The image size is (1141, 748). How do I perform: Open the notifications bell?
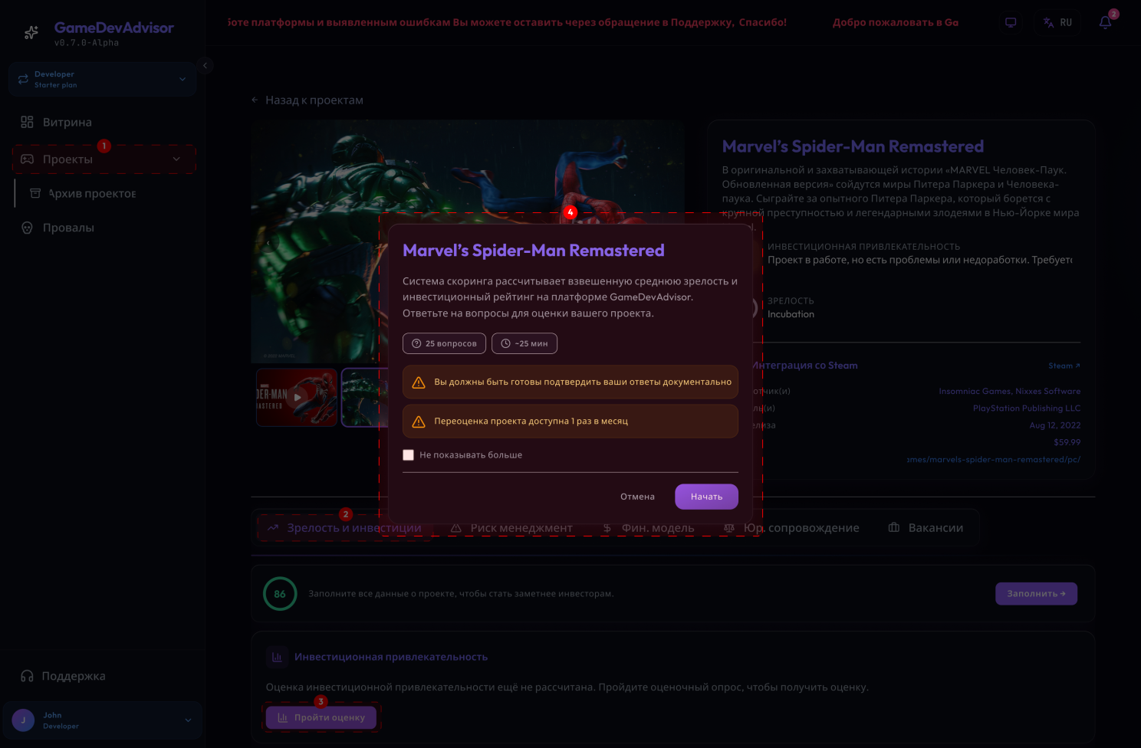[1106, 22]
